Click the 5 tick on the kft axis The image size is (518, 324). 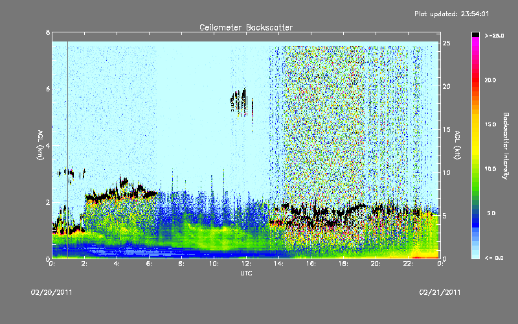[x=445, y=216]
